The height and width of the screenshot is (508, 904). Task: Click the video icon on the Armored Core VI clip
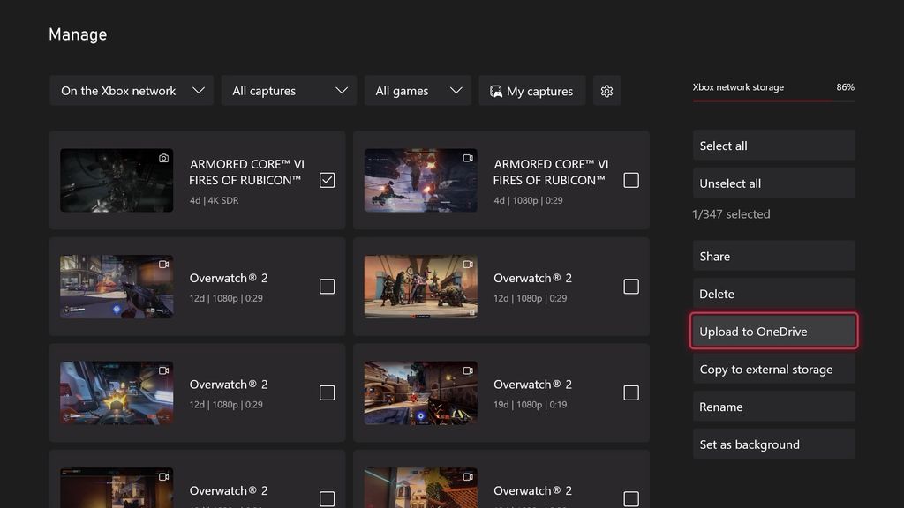(x=470, y=157)
